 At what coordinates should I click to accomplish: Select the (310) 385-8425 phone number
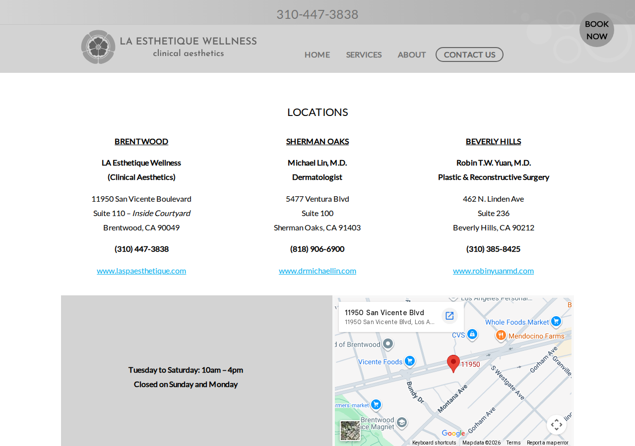coord(494,249)
